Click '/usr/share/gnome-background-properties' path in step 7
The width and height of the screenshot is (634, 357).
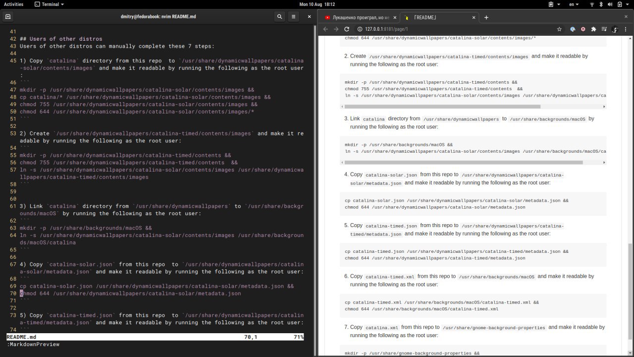pos(494,328)
